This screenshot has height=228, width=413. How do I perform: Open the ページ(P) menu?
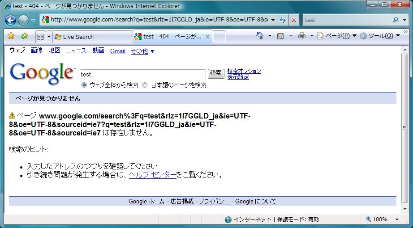tap(337, 36)
